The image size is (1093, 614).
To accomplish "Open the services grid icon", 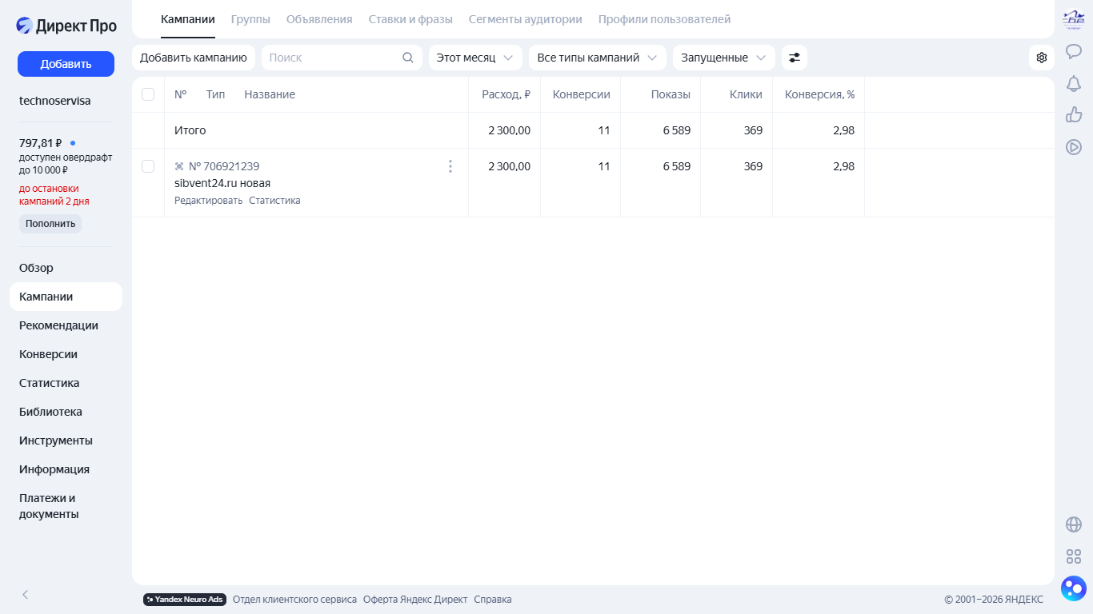I will [1074, 556].
